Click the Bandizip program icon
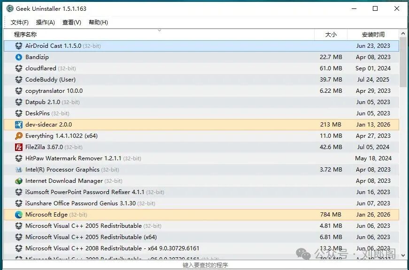 (x=19, y=57)
